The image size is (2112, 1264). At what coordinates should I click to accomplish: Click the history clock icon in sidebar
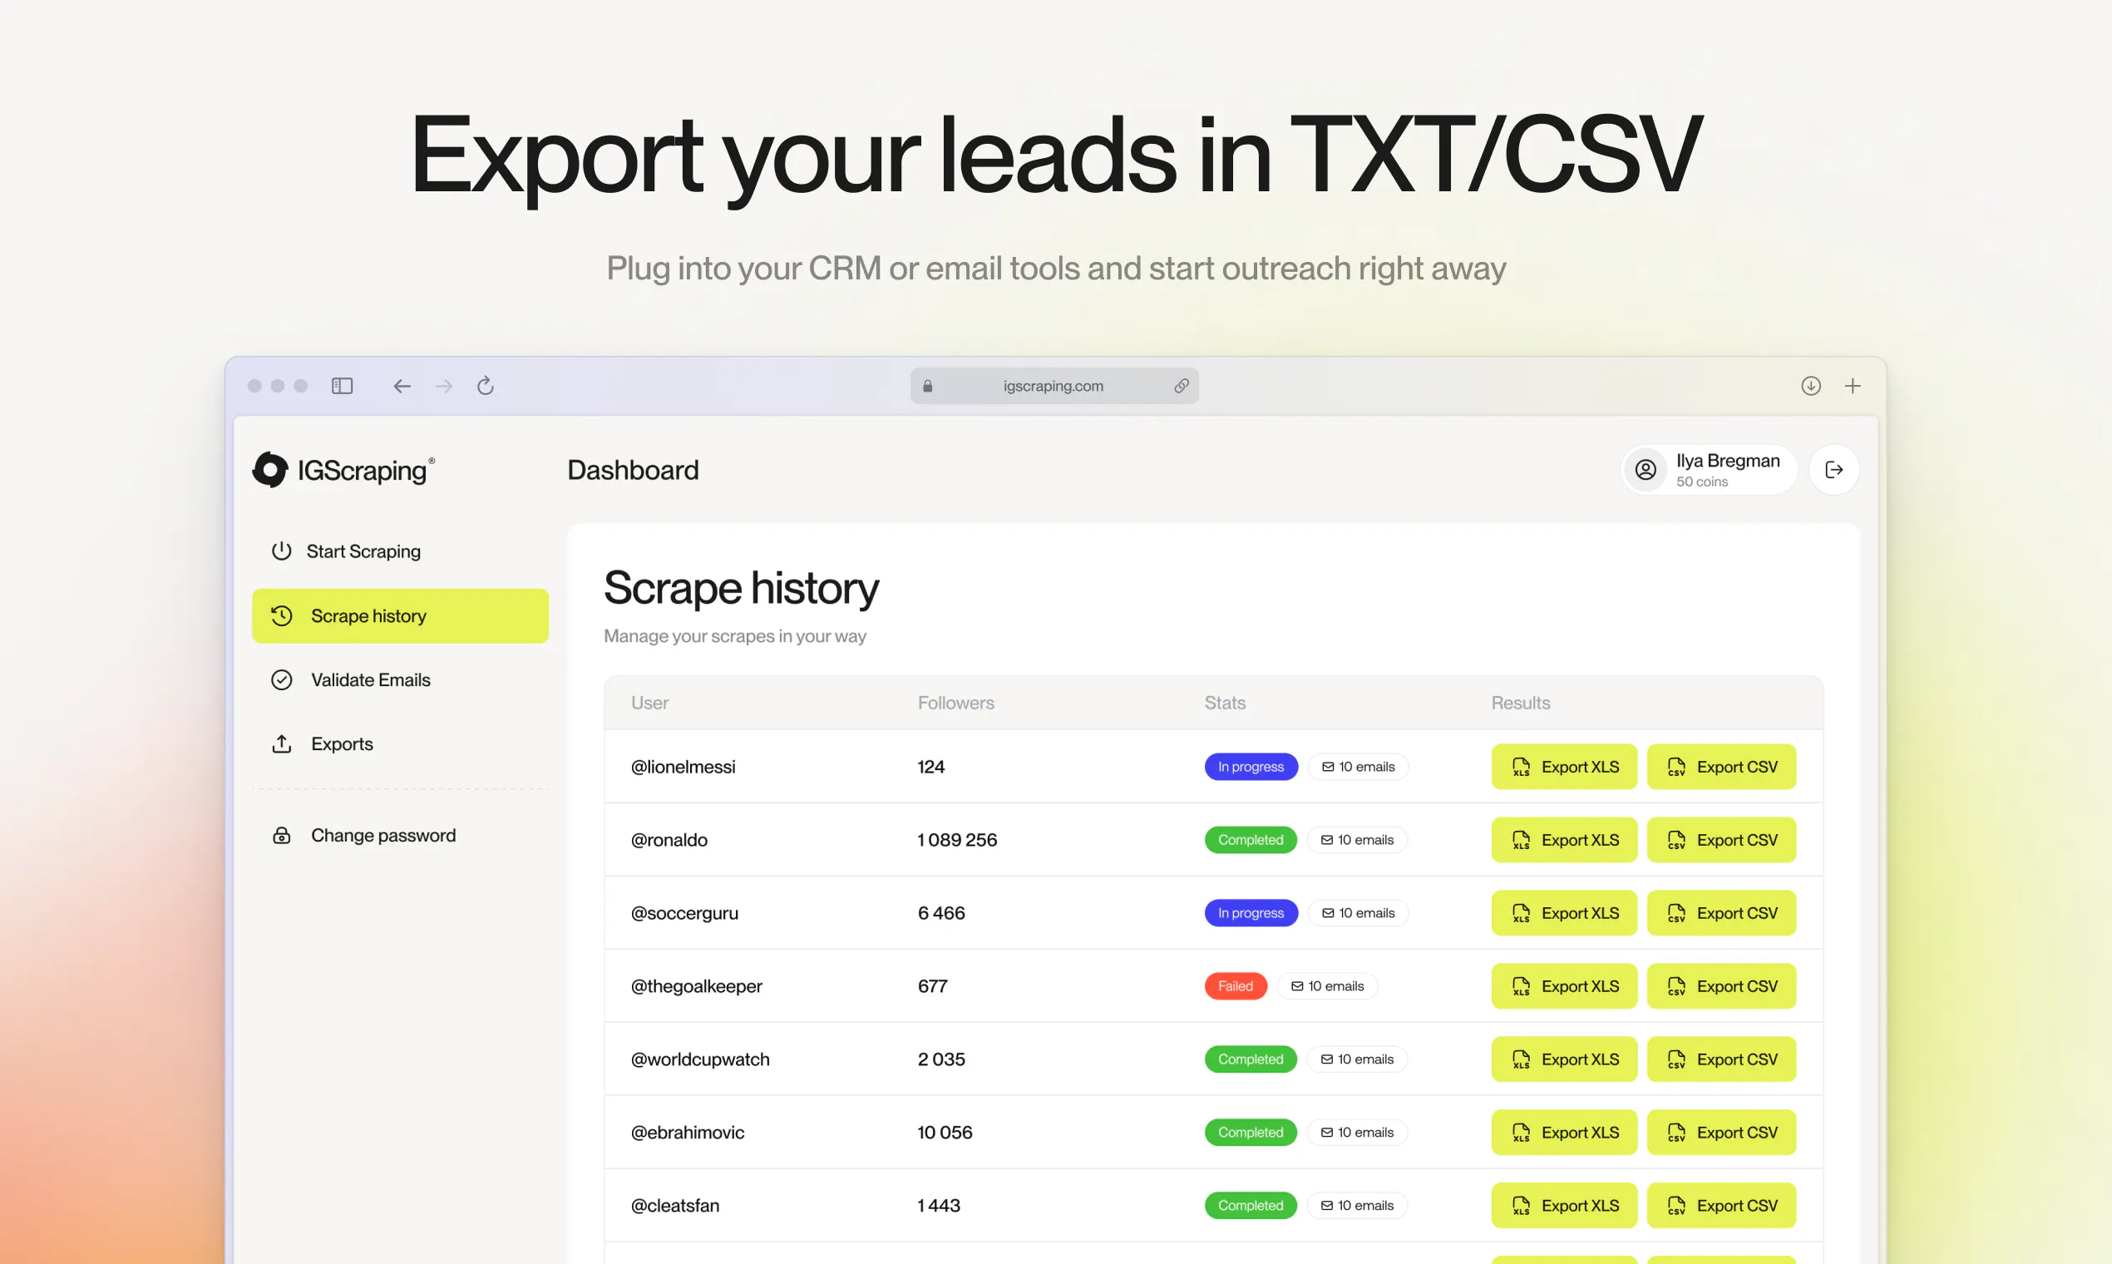coord(281,616)
